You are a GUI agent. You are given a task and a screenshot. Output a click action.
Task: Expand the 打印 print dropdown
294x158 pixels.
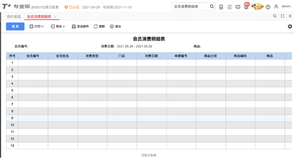point(36,27)
